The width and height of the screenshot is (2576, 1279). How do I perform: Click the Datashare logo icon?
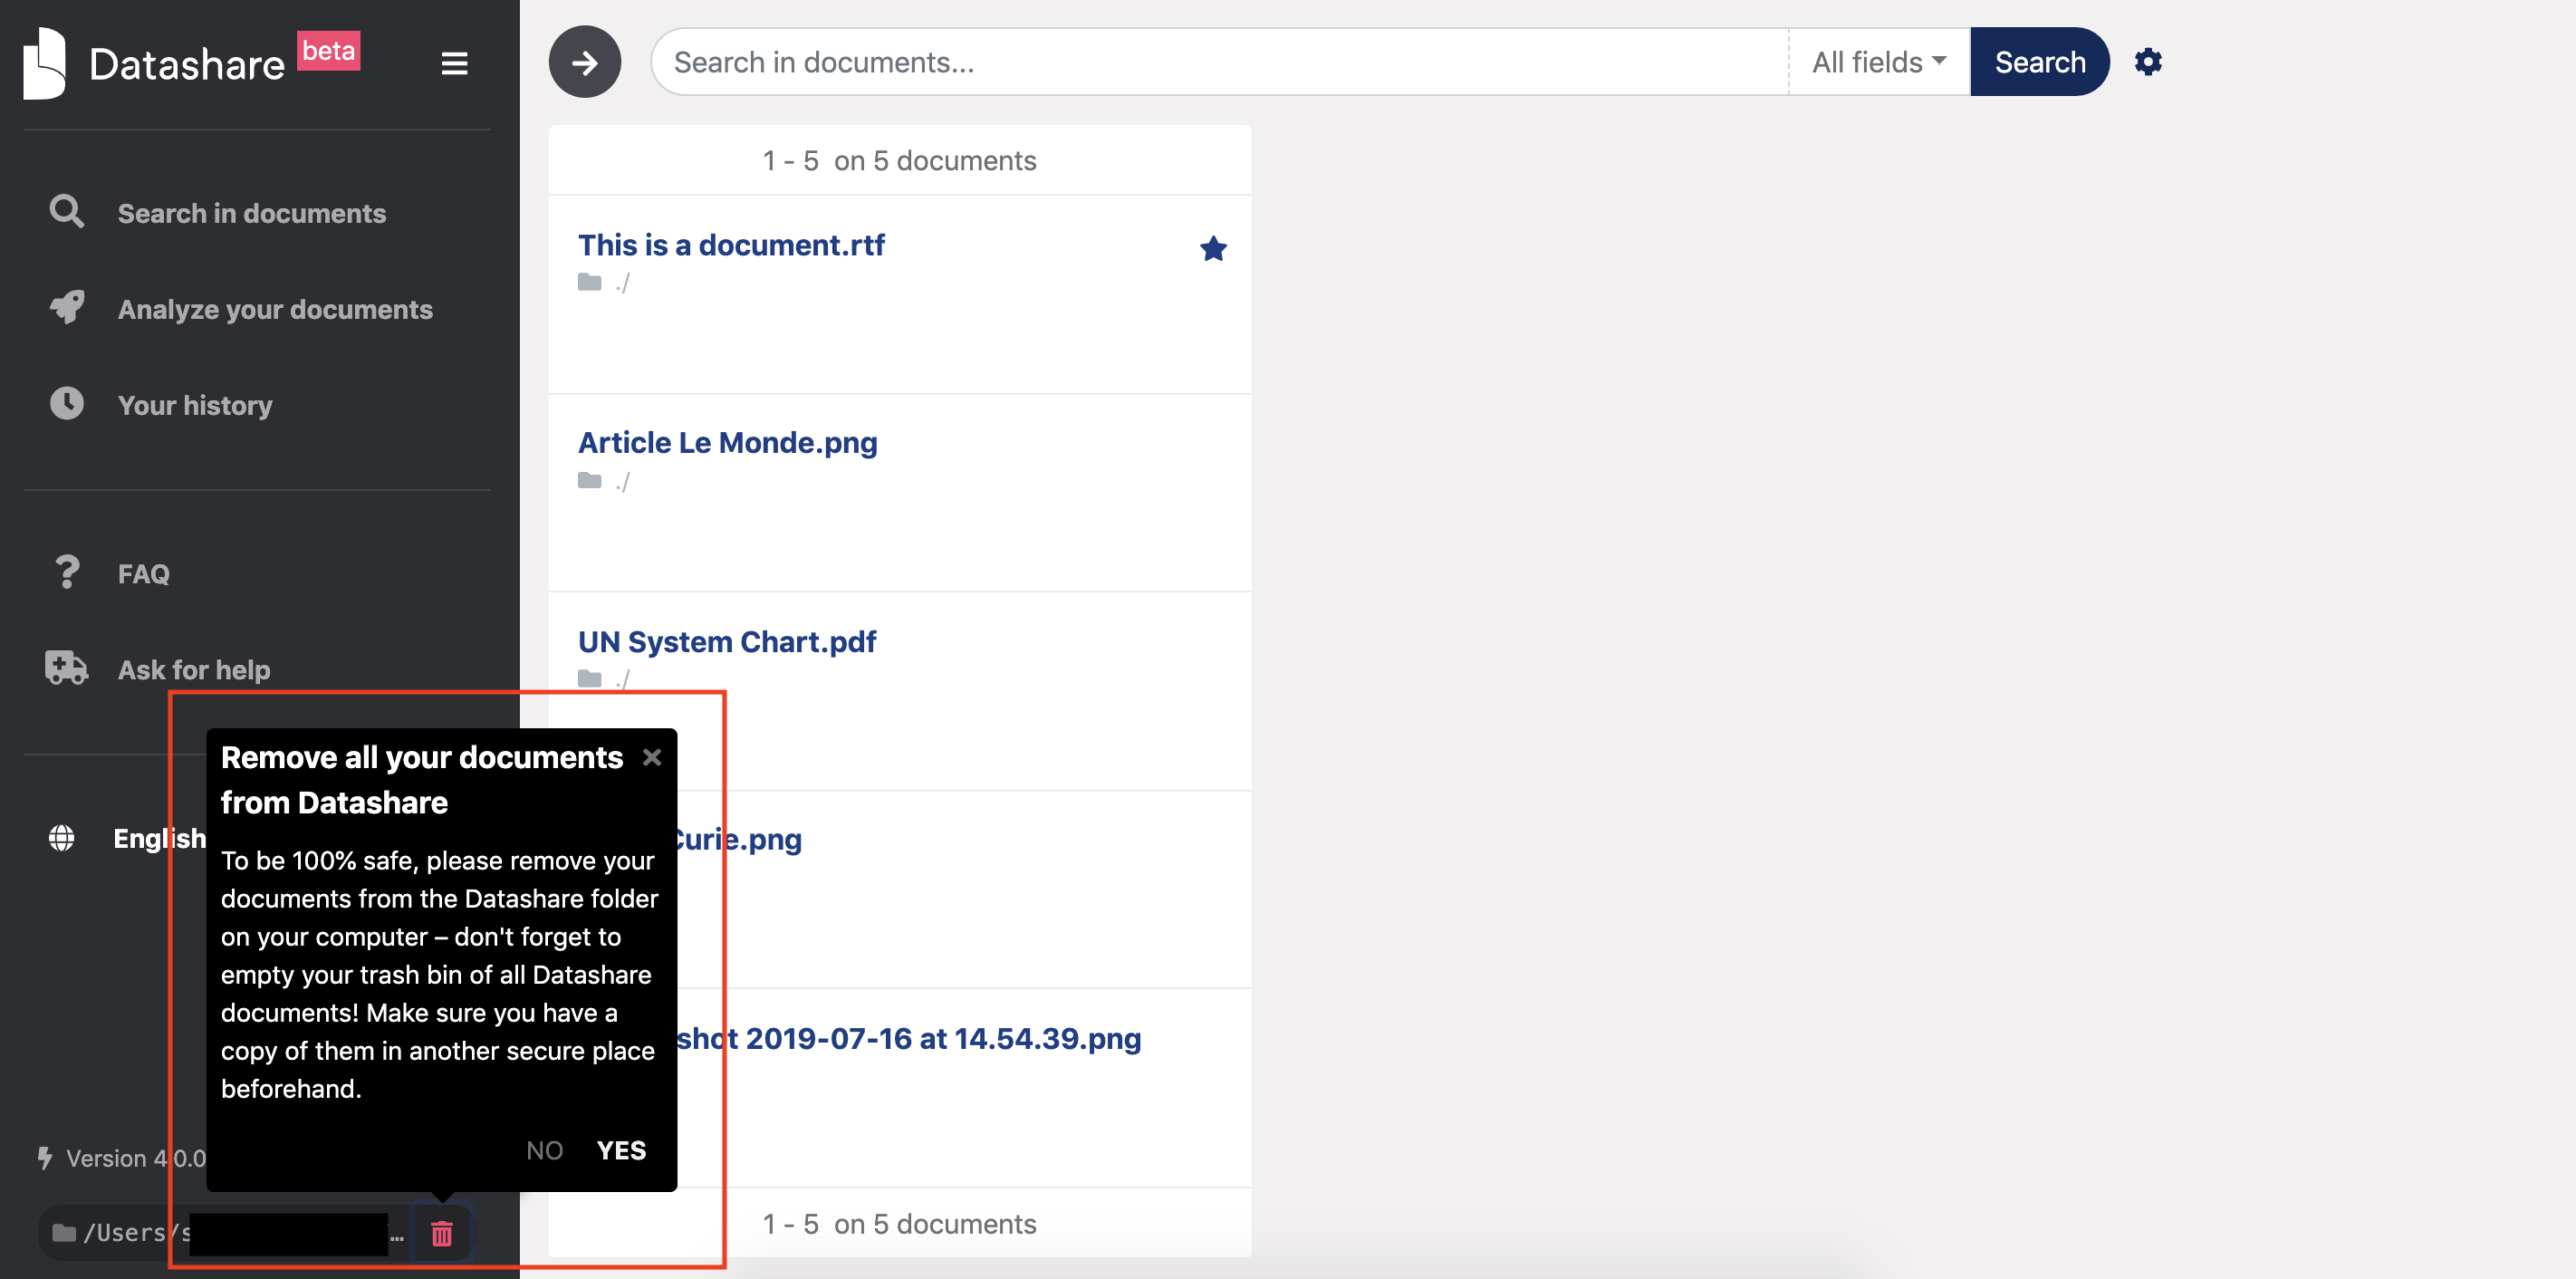(45, 63)
